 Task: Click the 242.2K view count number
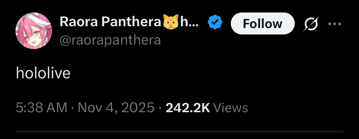pos(188,108)
